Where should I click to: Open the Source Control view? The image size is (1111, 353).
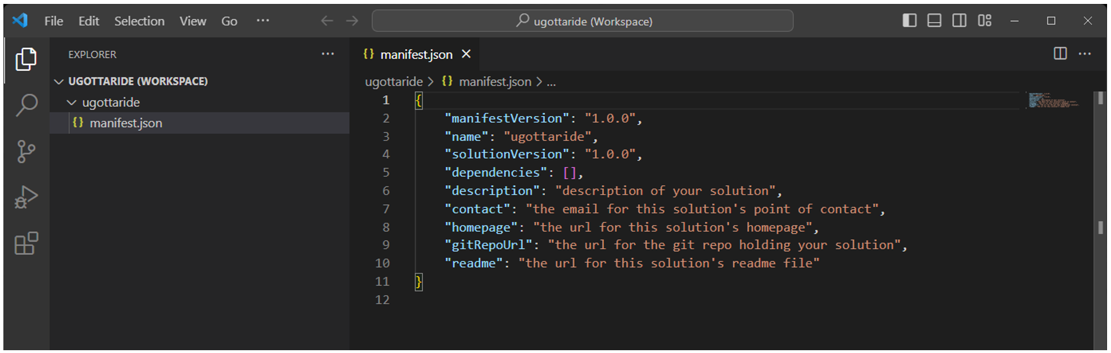point(26,152)
